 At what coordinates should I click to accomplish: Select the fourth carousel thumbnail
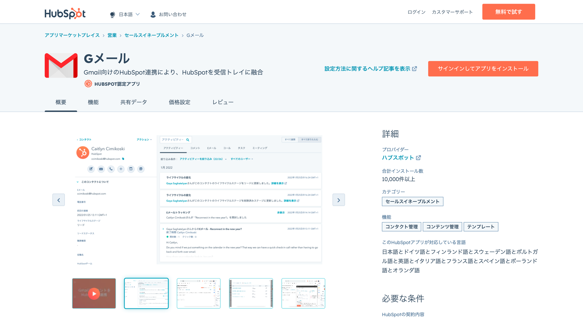click(251, 294)
